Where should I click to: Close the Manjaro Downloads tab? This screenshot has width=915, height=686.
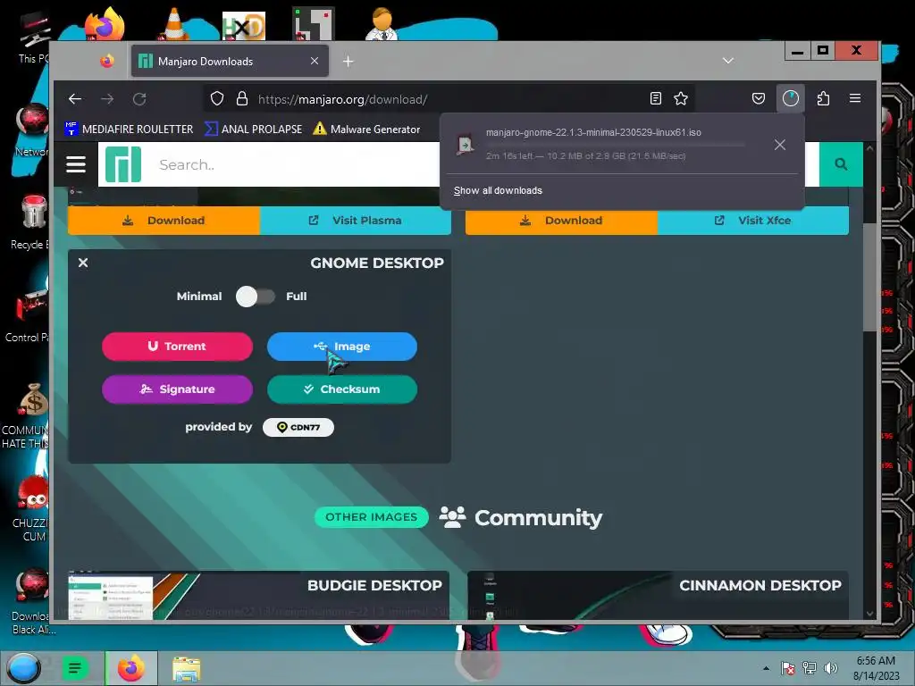point(314,61)
